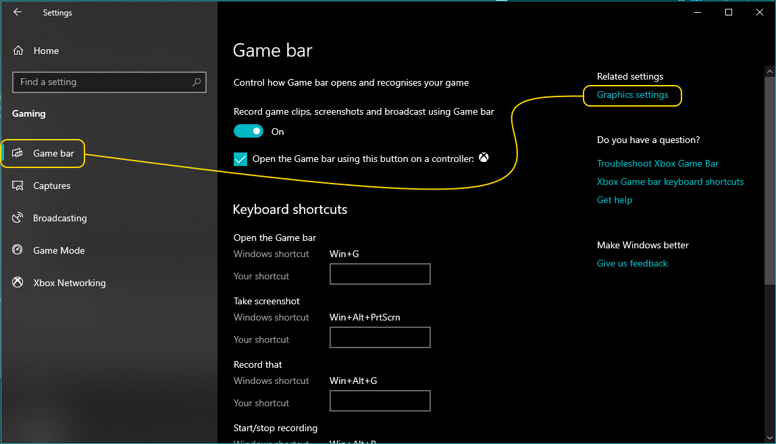The image size is (776, 444).
Task: Click the Record that label
Action: point(258,364)
